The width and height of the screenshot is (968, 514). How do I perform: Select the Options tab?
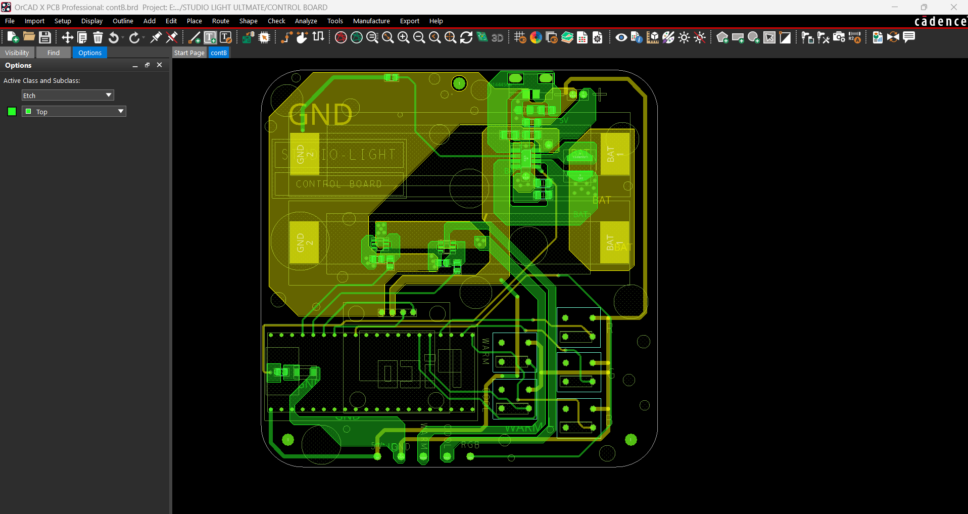point(90,53)
